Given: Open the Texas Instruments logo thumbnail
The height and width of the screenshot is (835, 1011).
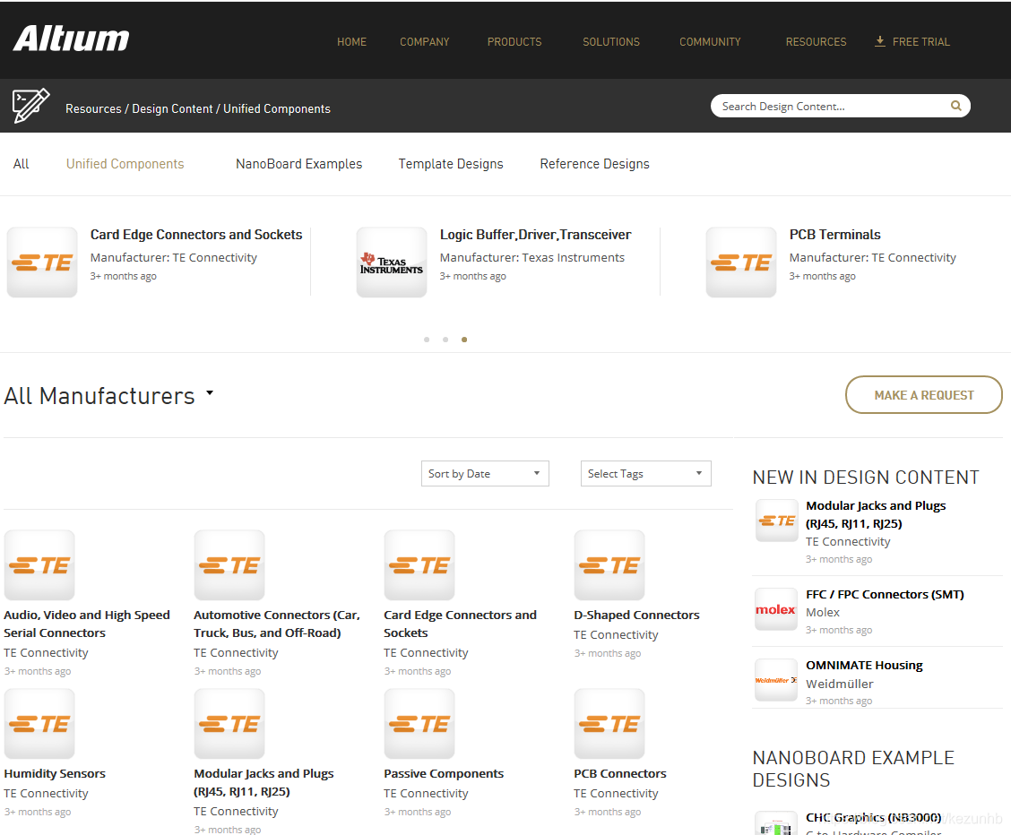Looking at the screenshot, I should tap(392, 263).
